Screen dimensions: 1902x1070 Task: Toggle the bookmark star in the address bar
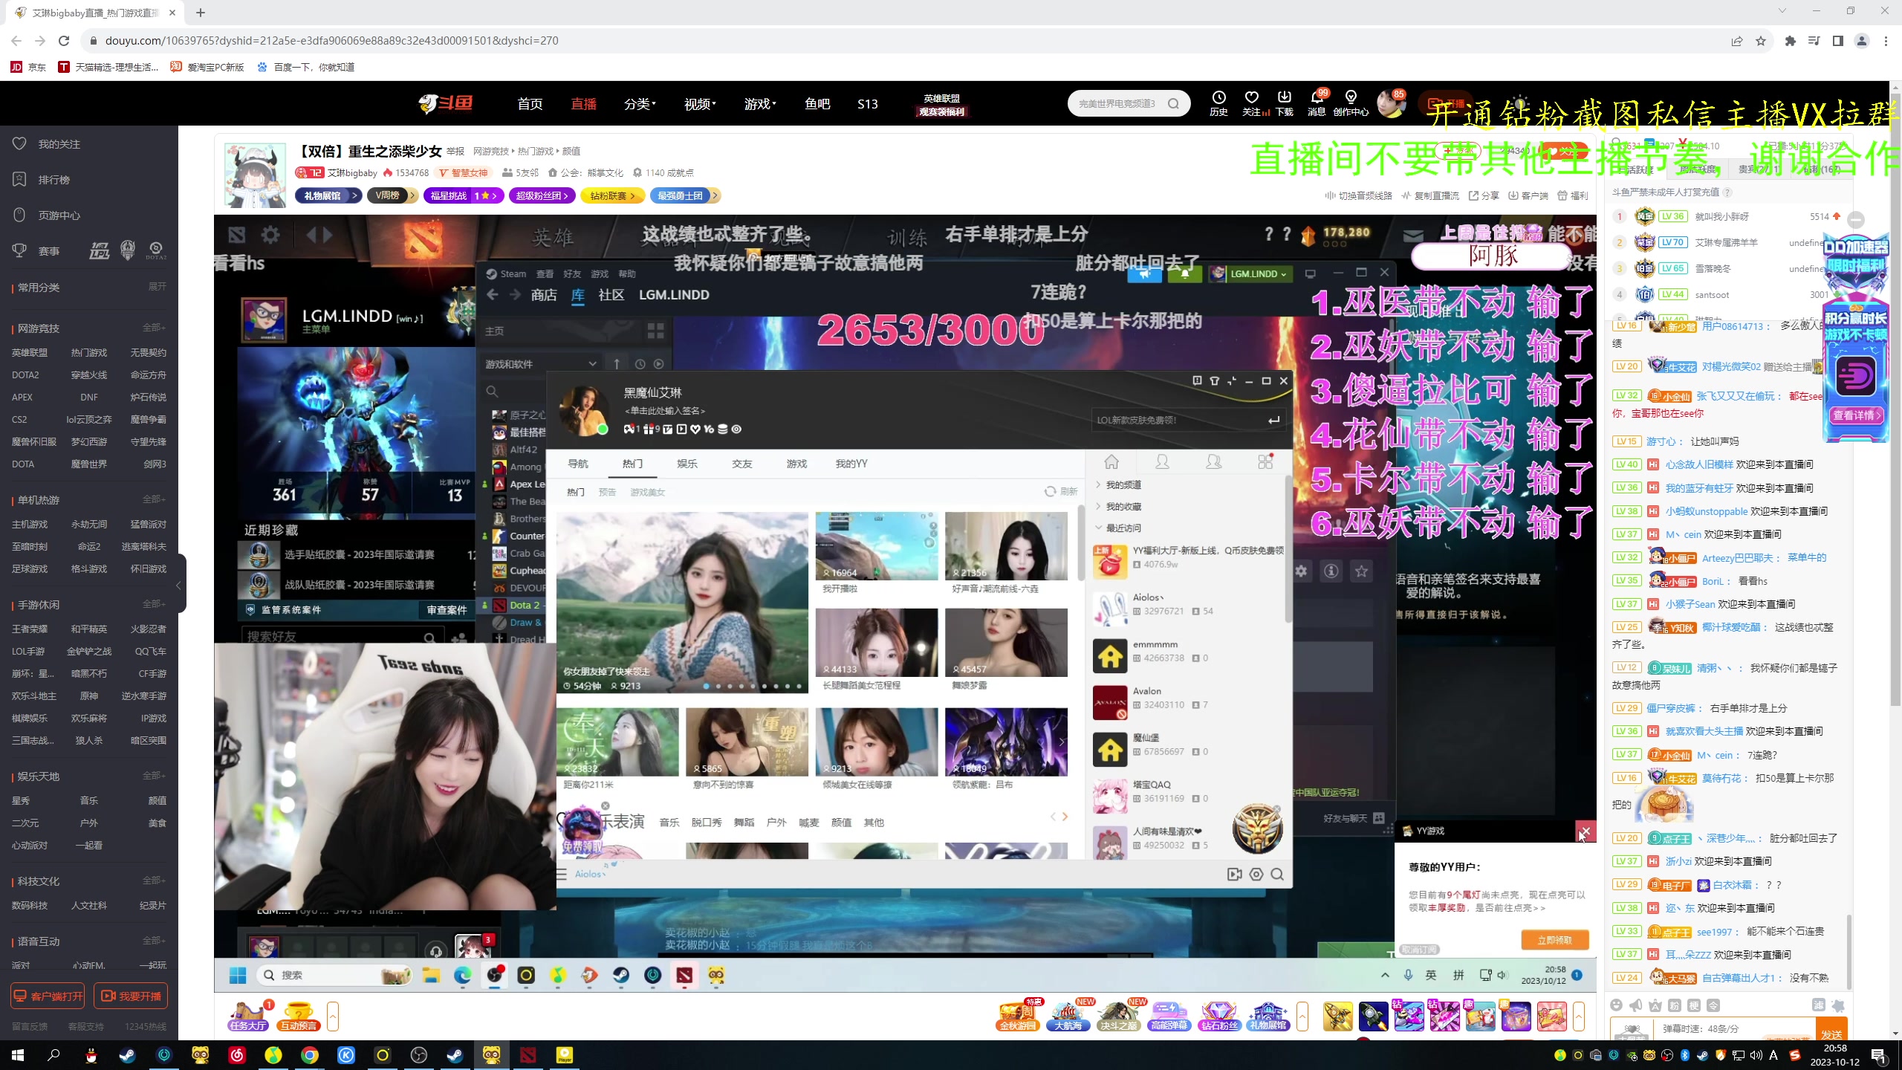[1761, 41]
